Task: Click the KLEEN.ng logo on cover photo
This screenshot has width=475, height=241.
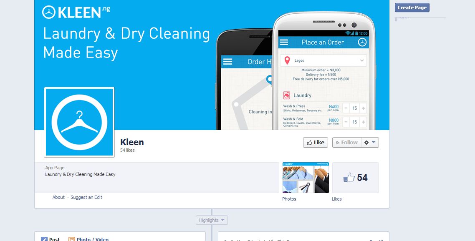Action: pos(76,12)
